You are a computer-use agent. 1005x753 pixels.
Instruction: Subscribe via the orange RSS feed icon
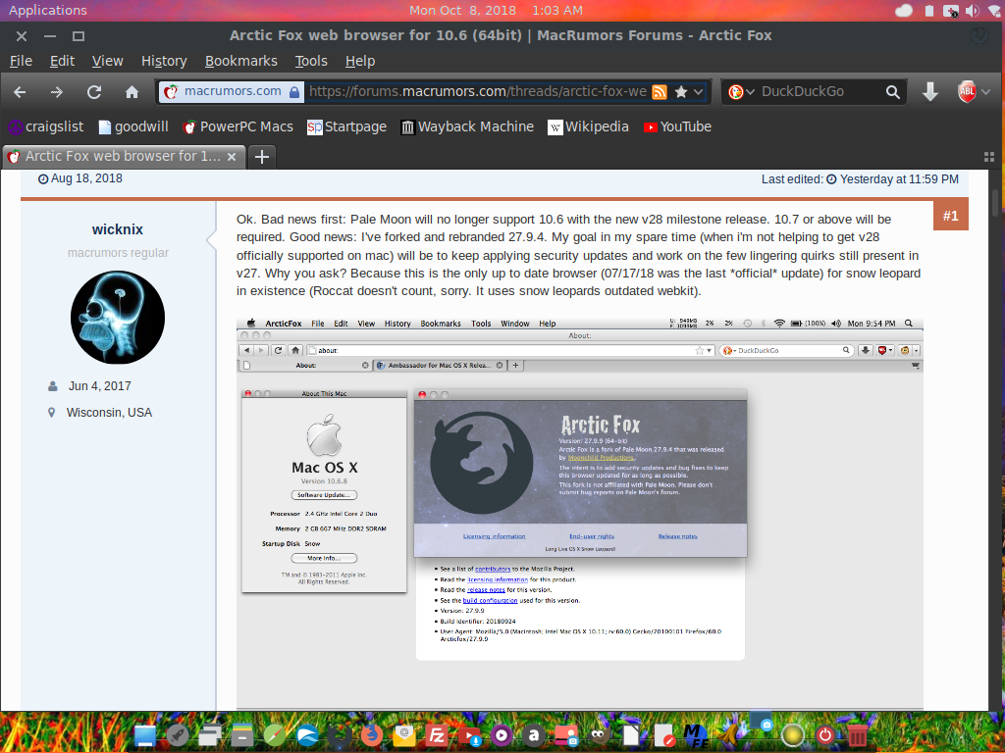coord(660,91)
